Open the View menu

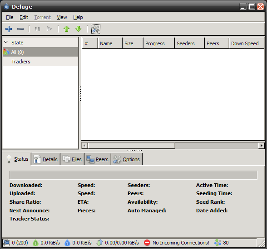62,17
